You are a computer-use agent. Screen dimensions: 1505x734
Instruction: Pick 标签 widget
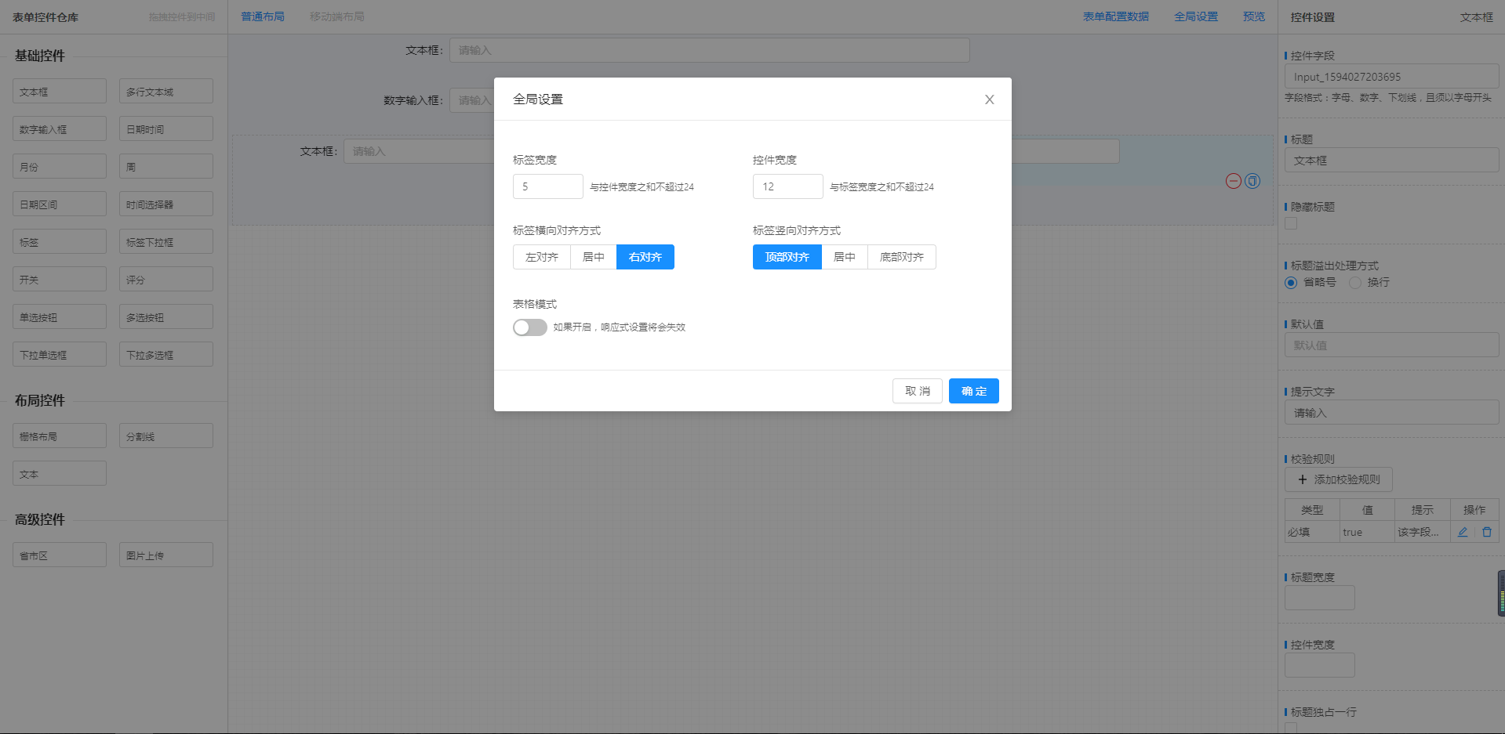60,241
